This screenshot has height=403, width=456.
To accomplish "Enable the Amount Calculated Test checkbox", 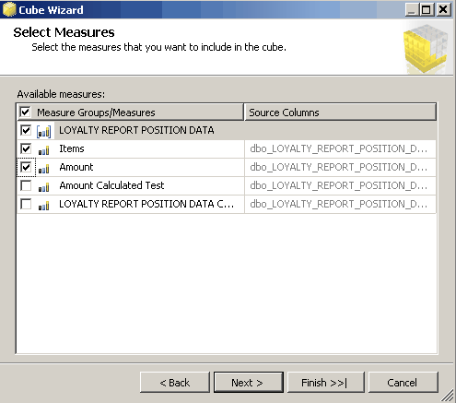I will click(26, 185).
